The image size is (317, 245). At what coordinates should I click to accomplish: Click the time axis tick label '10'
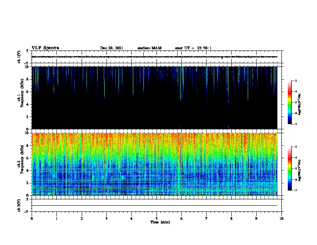point(281,219)
